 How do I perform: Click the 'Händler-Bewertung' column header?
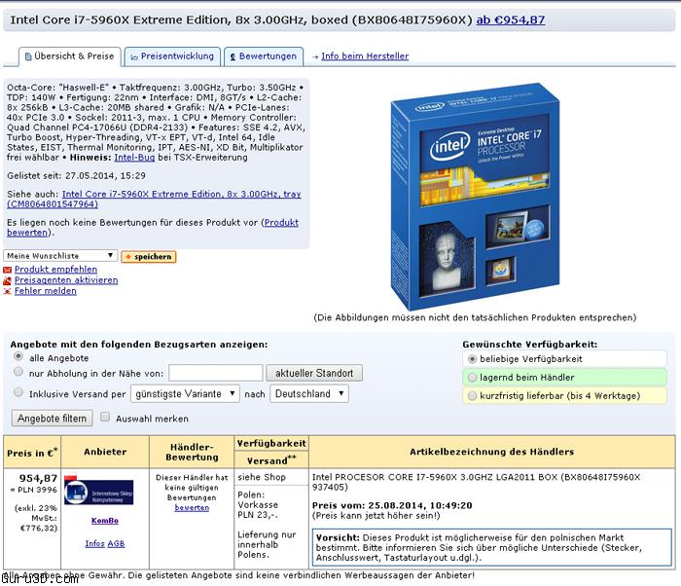click(x=192, y=452)
